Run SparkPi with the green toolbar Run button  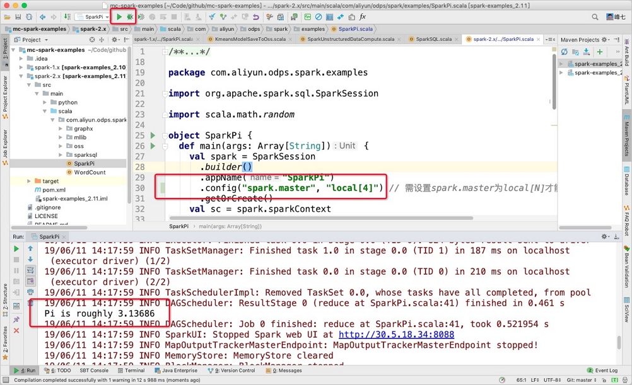[x=119, y=17]
